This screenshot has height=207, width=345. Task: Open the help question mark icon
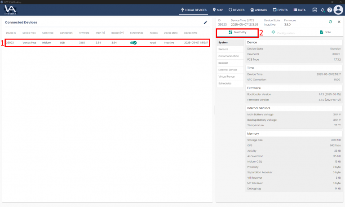tap(329, 9)
